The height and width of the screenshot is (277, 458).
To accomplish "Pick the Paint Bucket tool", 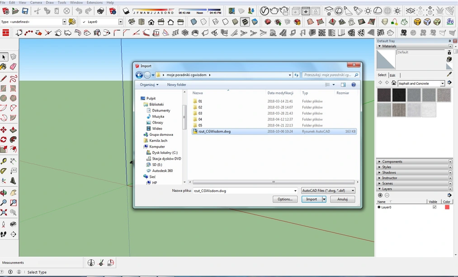I will pyautogui.click(x=4, y=67).
